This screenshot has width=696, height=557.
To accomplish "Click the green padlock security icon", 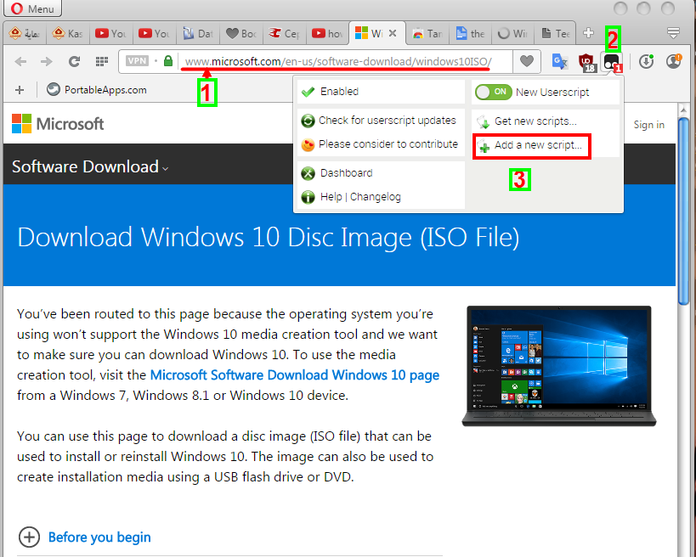I will click(x=167, y=61).
